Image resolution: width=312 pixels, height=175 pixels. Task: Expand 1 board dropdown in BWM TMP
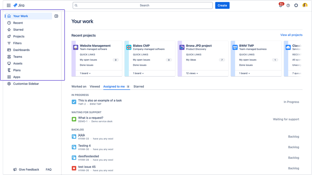[245, 74]
